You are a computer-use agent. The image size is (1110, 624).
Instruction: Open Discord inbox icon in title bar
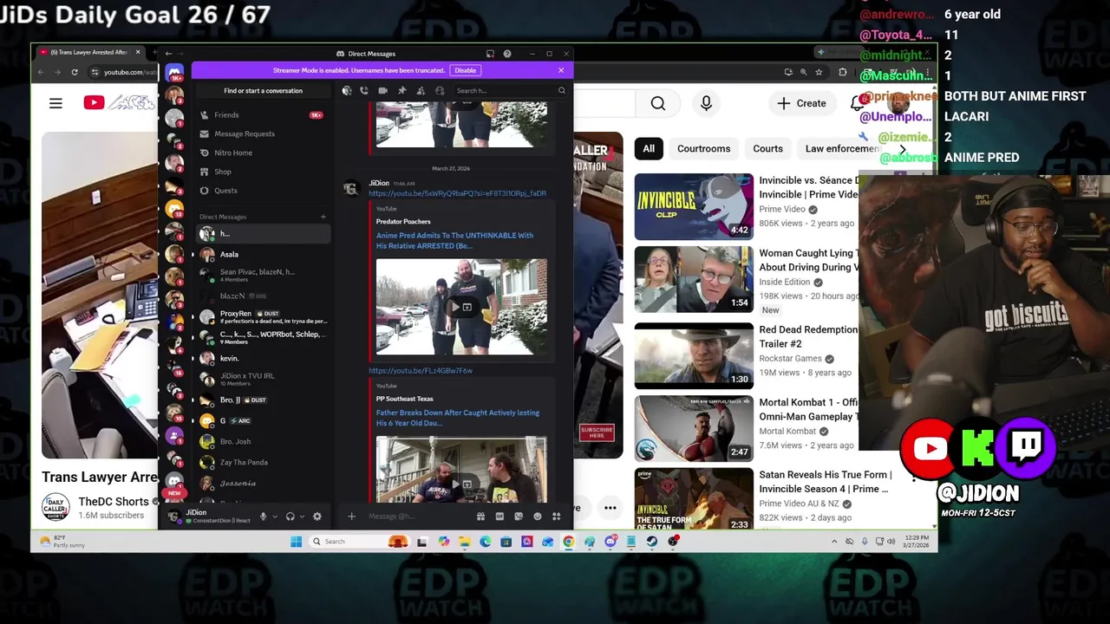point(490,54)
